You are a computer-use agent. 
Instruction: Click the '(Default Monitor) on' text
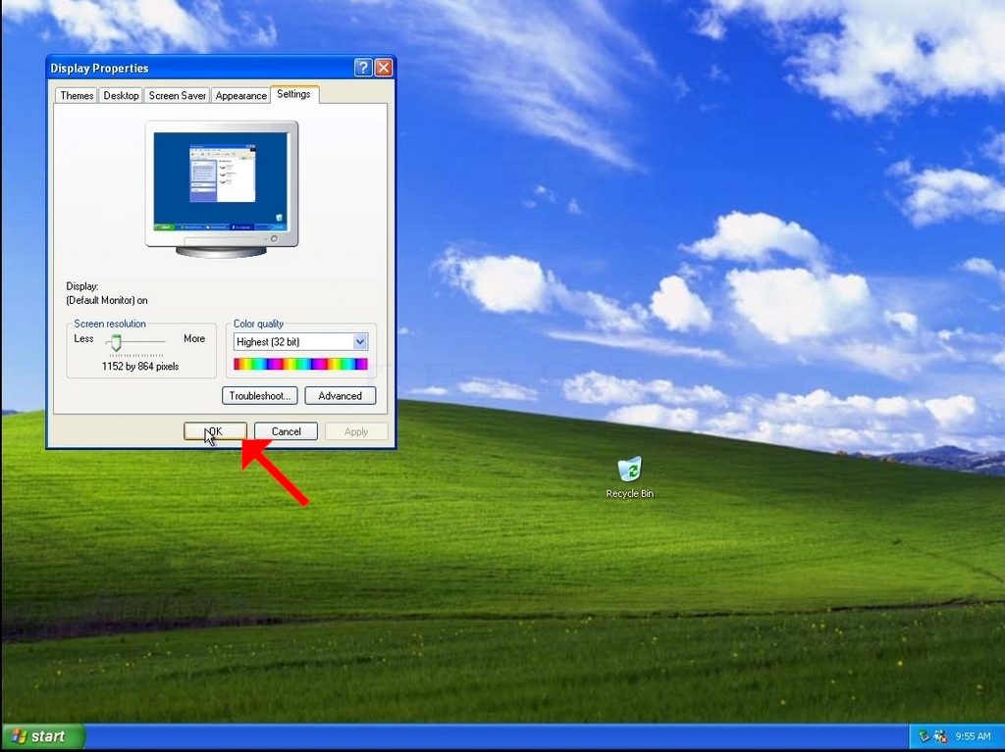tap(107, 300)
